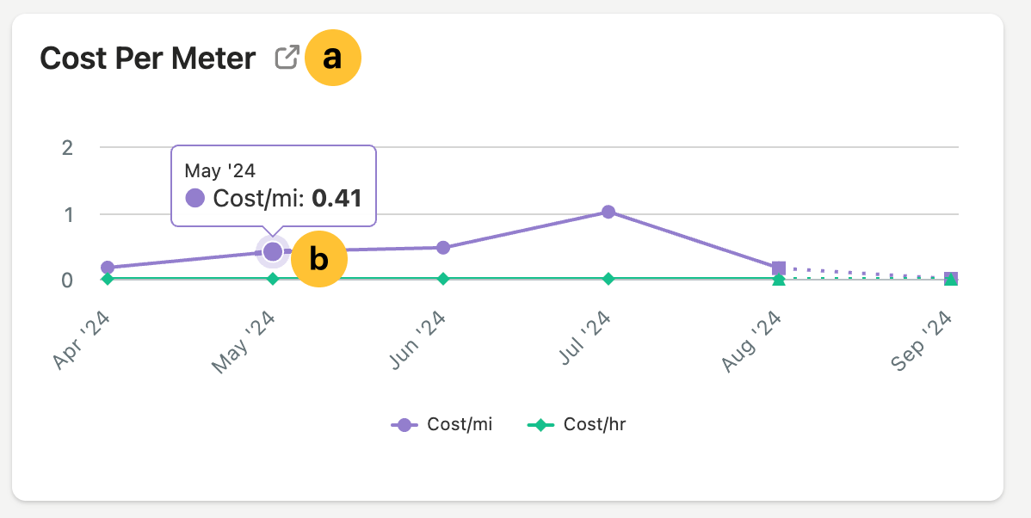Click the Apr '24 data point to expand details
The image size is (1031, 518).
tap(105, 267)
